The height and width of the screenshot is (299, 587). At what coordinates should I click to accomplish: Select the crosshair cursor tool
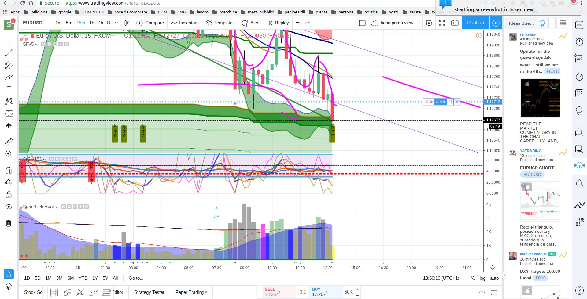pos(9,41)
